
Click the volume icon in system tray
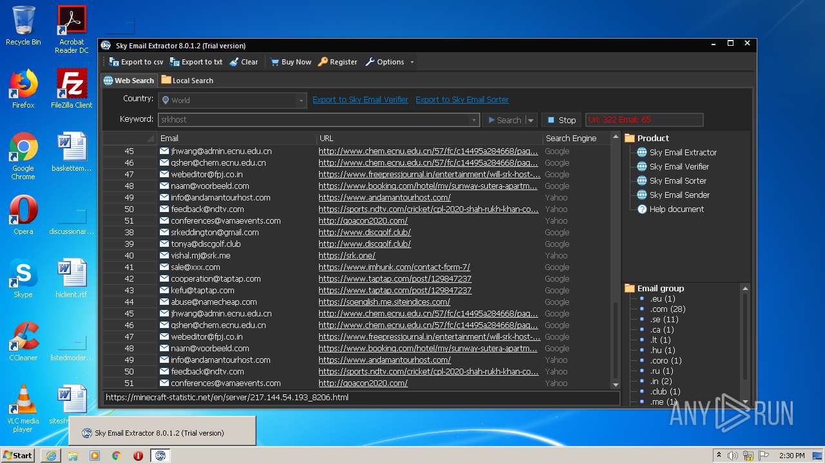(732, 456)
